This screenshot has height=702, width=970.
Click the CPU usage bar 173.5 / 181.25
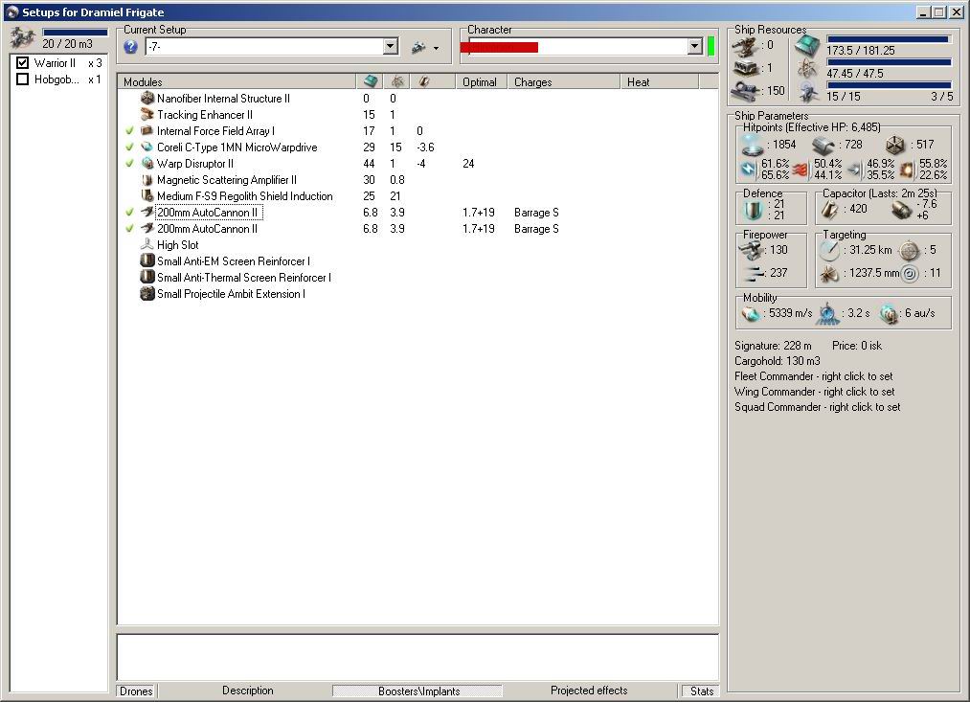coord(888,39)
